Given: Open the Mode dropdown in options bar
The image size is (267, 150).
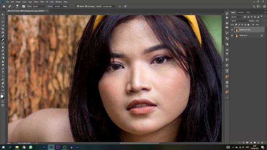Looking at the screenshot, I should [39, 6].
